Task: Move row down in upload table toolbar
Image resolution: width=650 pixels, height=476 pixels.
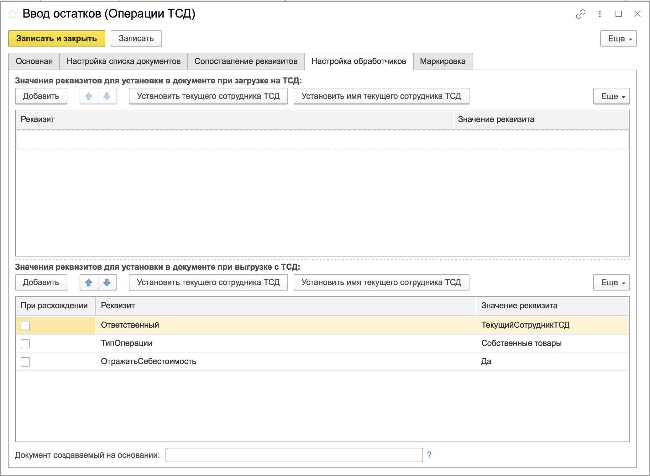Action: pyautogui.click(x=107, y=96)
